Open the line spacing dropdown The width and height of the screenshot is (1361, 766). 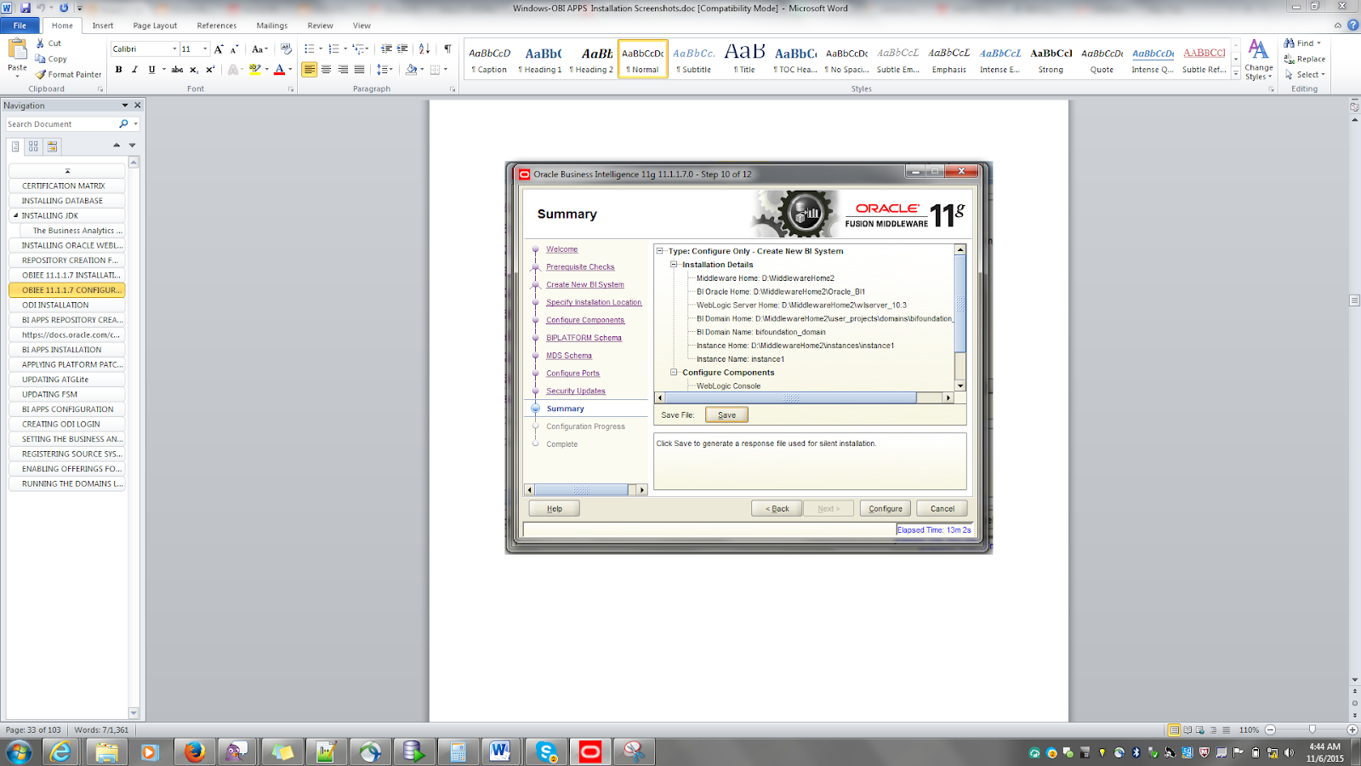[384, 70]
